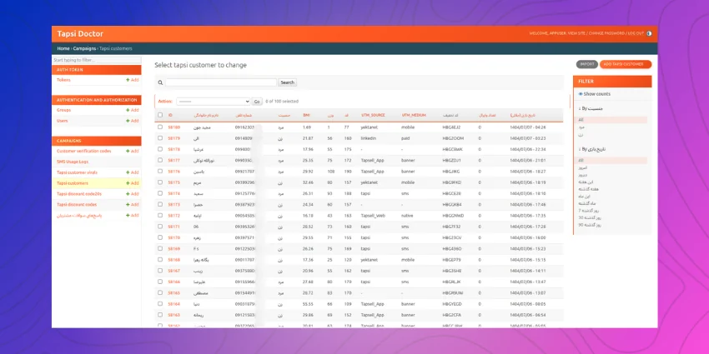Click Add next to Customer verification codes

pyautogui.click(x=133, y=152)
